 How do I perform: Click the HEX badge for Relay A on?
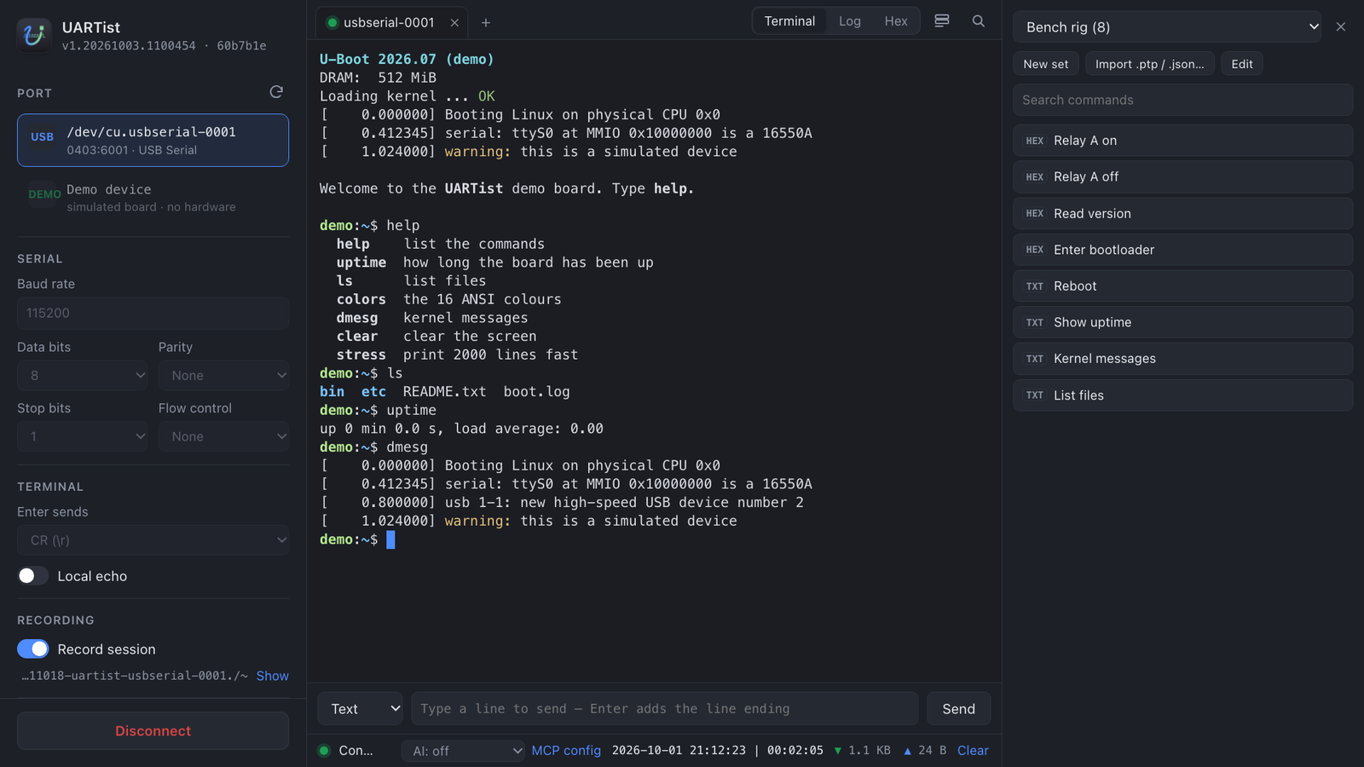(x=1035, y=141)
